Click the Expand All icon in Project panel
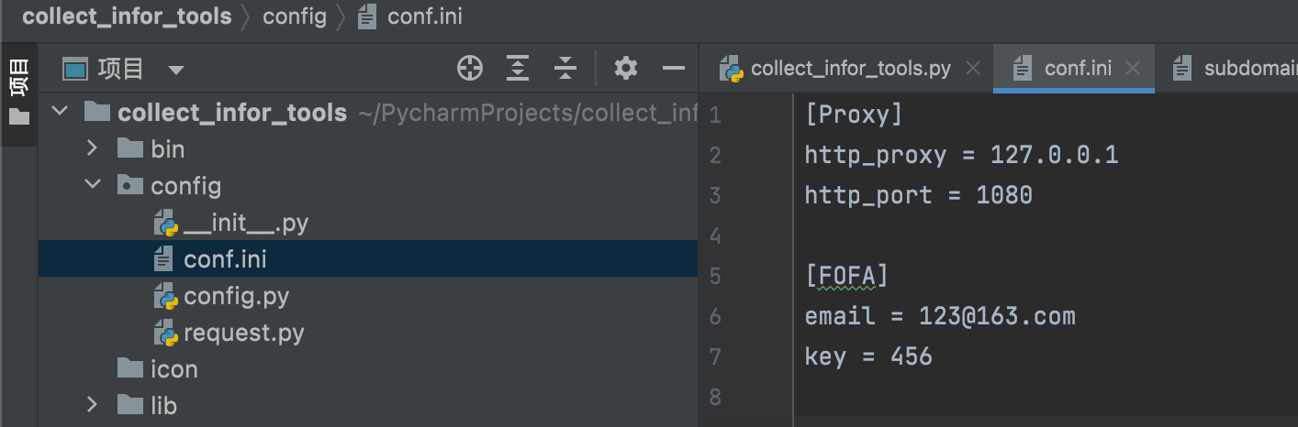The image size is (1298, 427). click(518, 68)
